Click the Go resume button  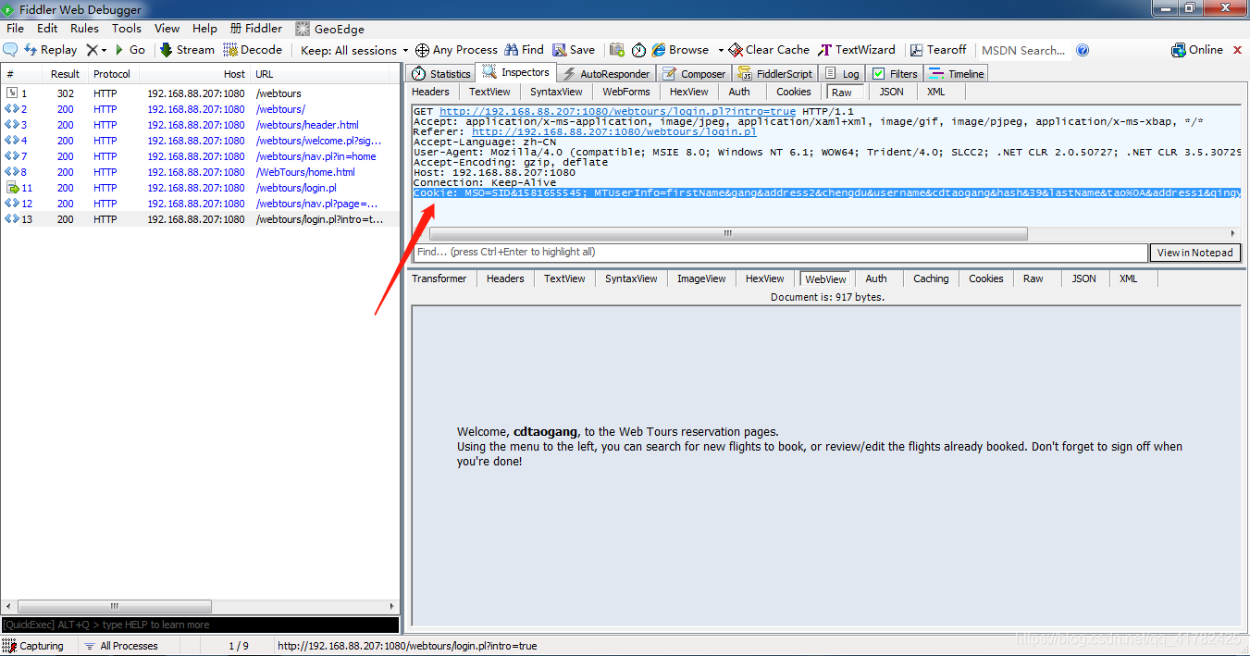click(130, 50)
